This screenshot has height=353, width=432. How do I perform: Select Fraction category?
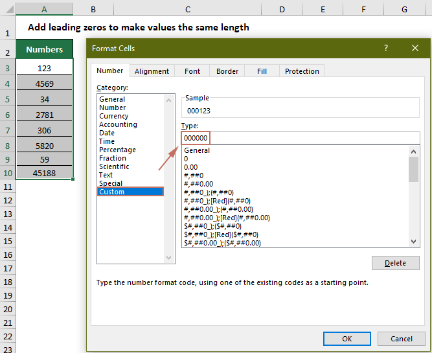(113, 158)
